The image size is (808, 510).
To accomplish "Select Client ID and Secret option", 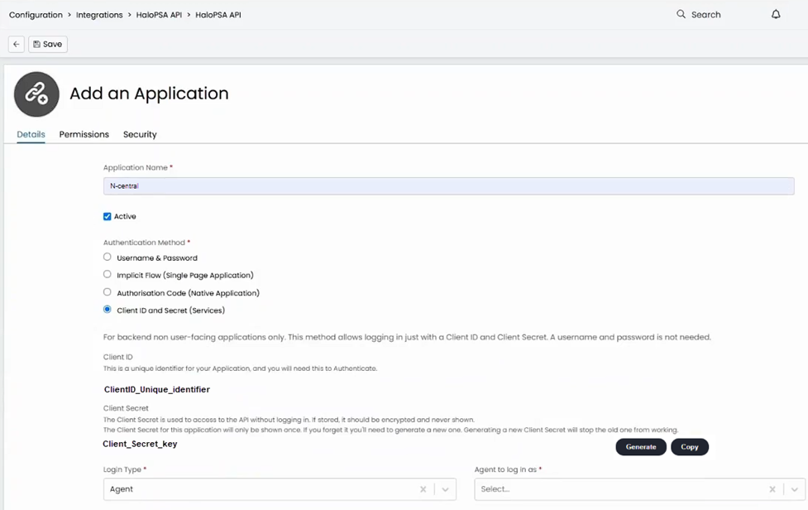I will [x=108, y=310].
